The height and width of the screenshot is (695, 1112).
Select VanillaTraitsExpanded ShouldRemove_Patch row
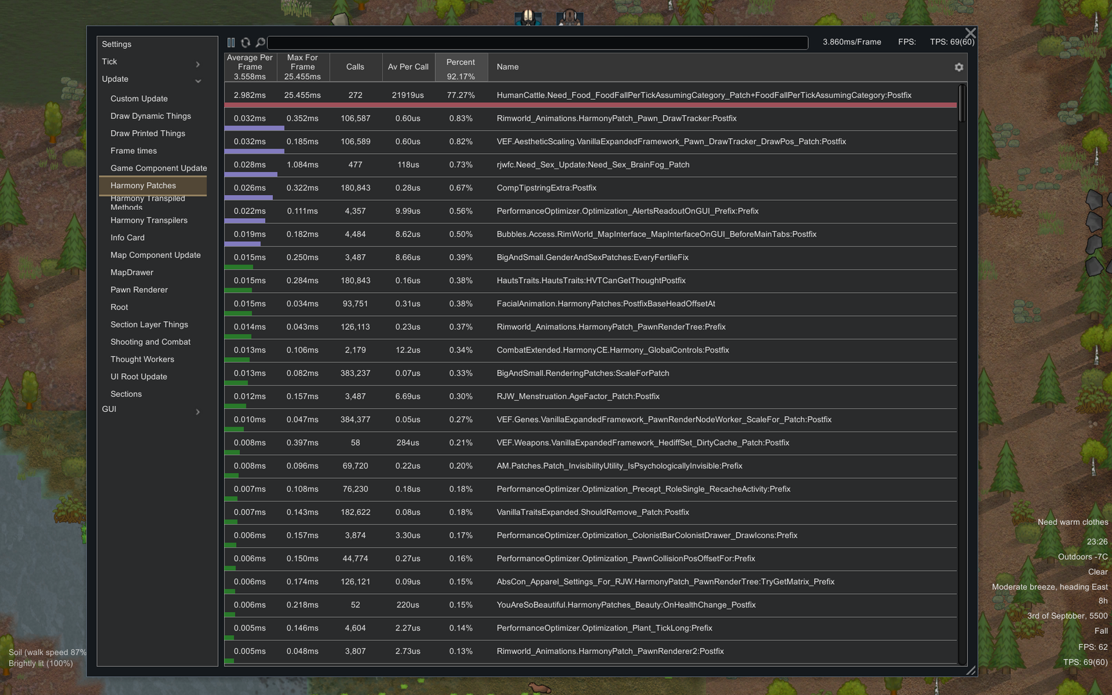click(591, 513)
